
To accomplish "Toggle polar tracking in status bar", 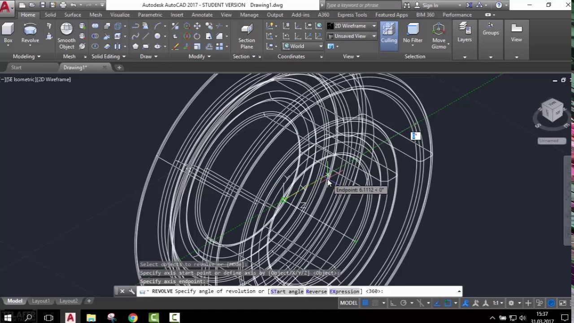I will click(403, 303).
